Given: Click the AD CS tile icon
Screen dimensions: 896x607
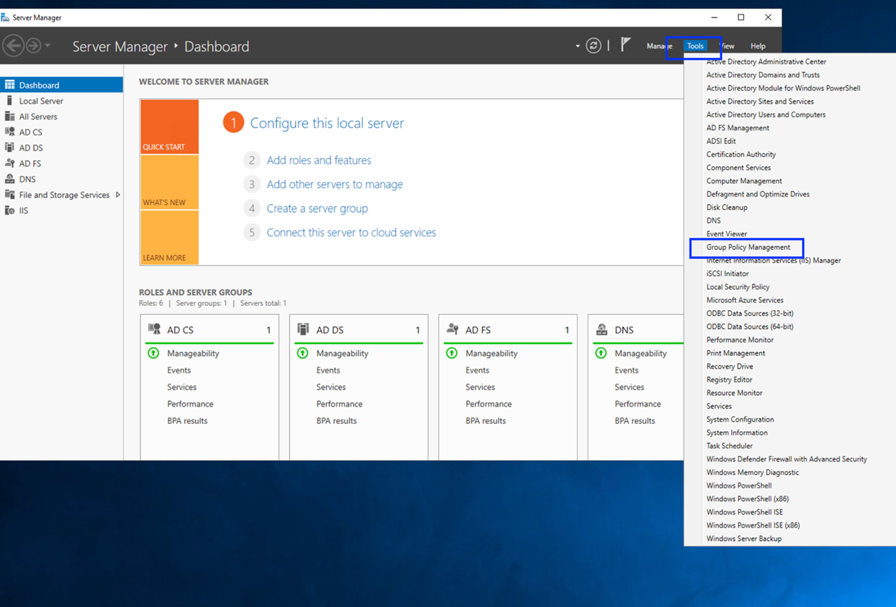Looking at the screenshot, I should [x=155, y=329].
